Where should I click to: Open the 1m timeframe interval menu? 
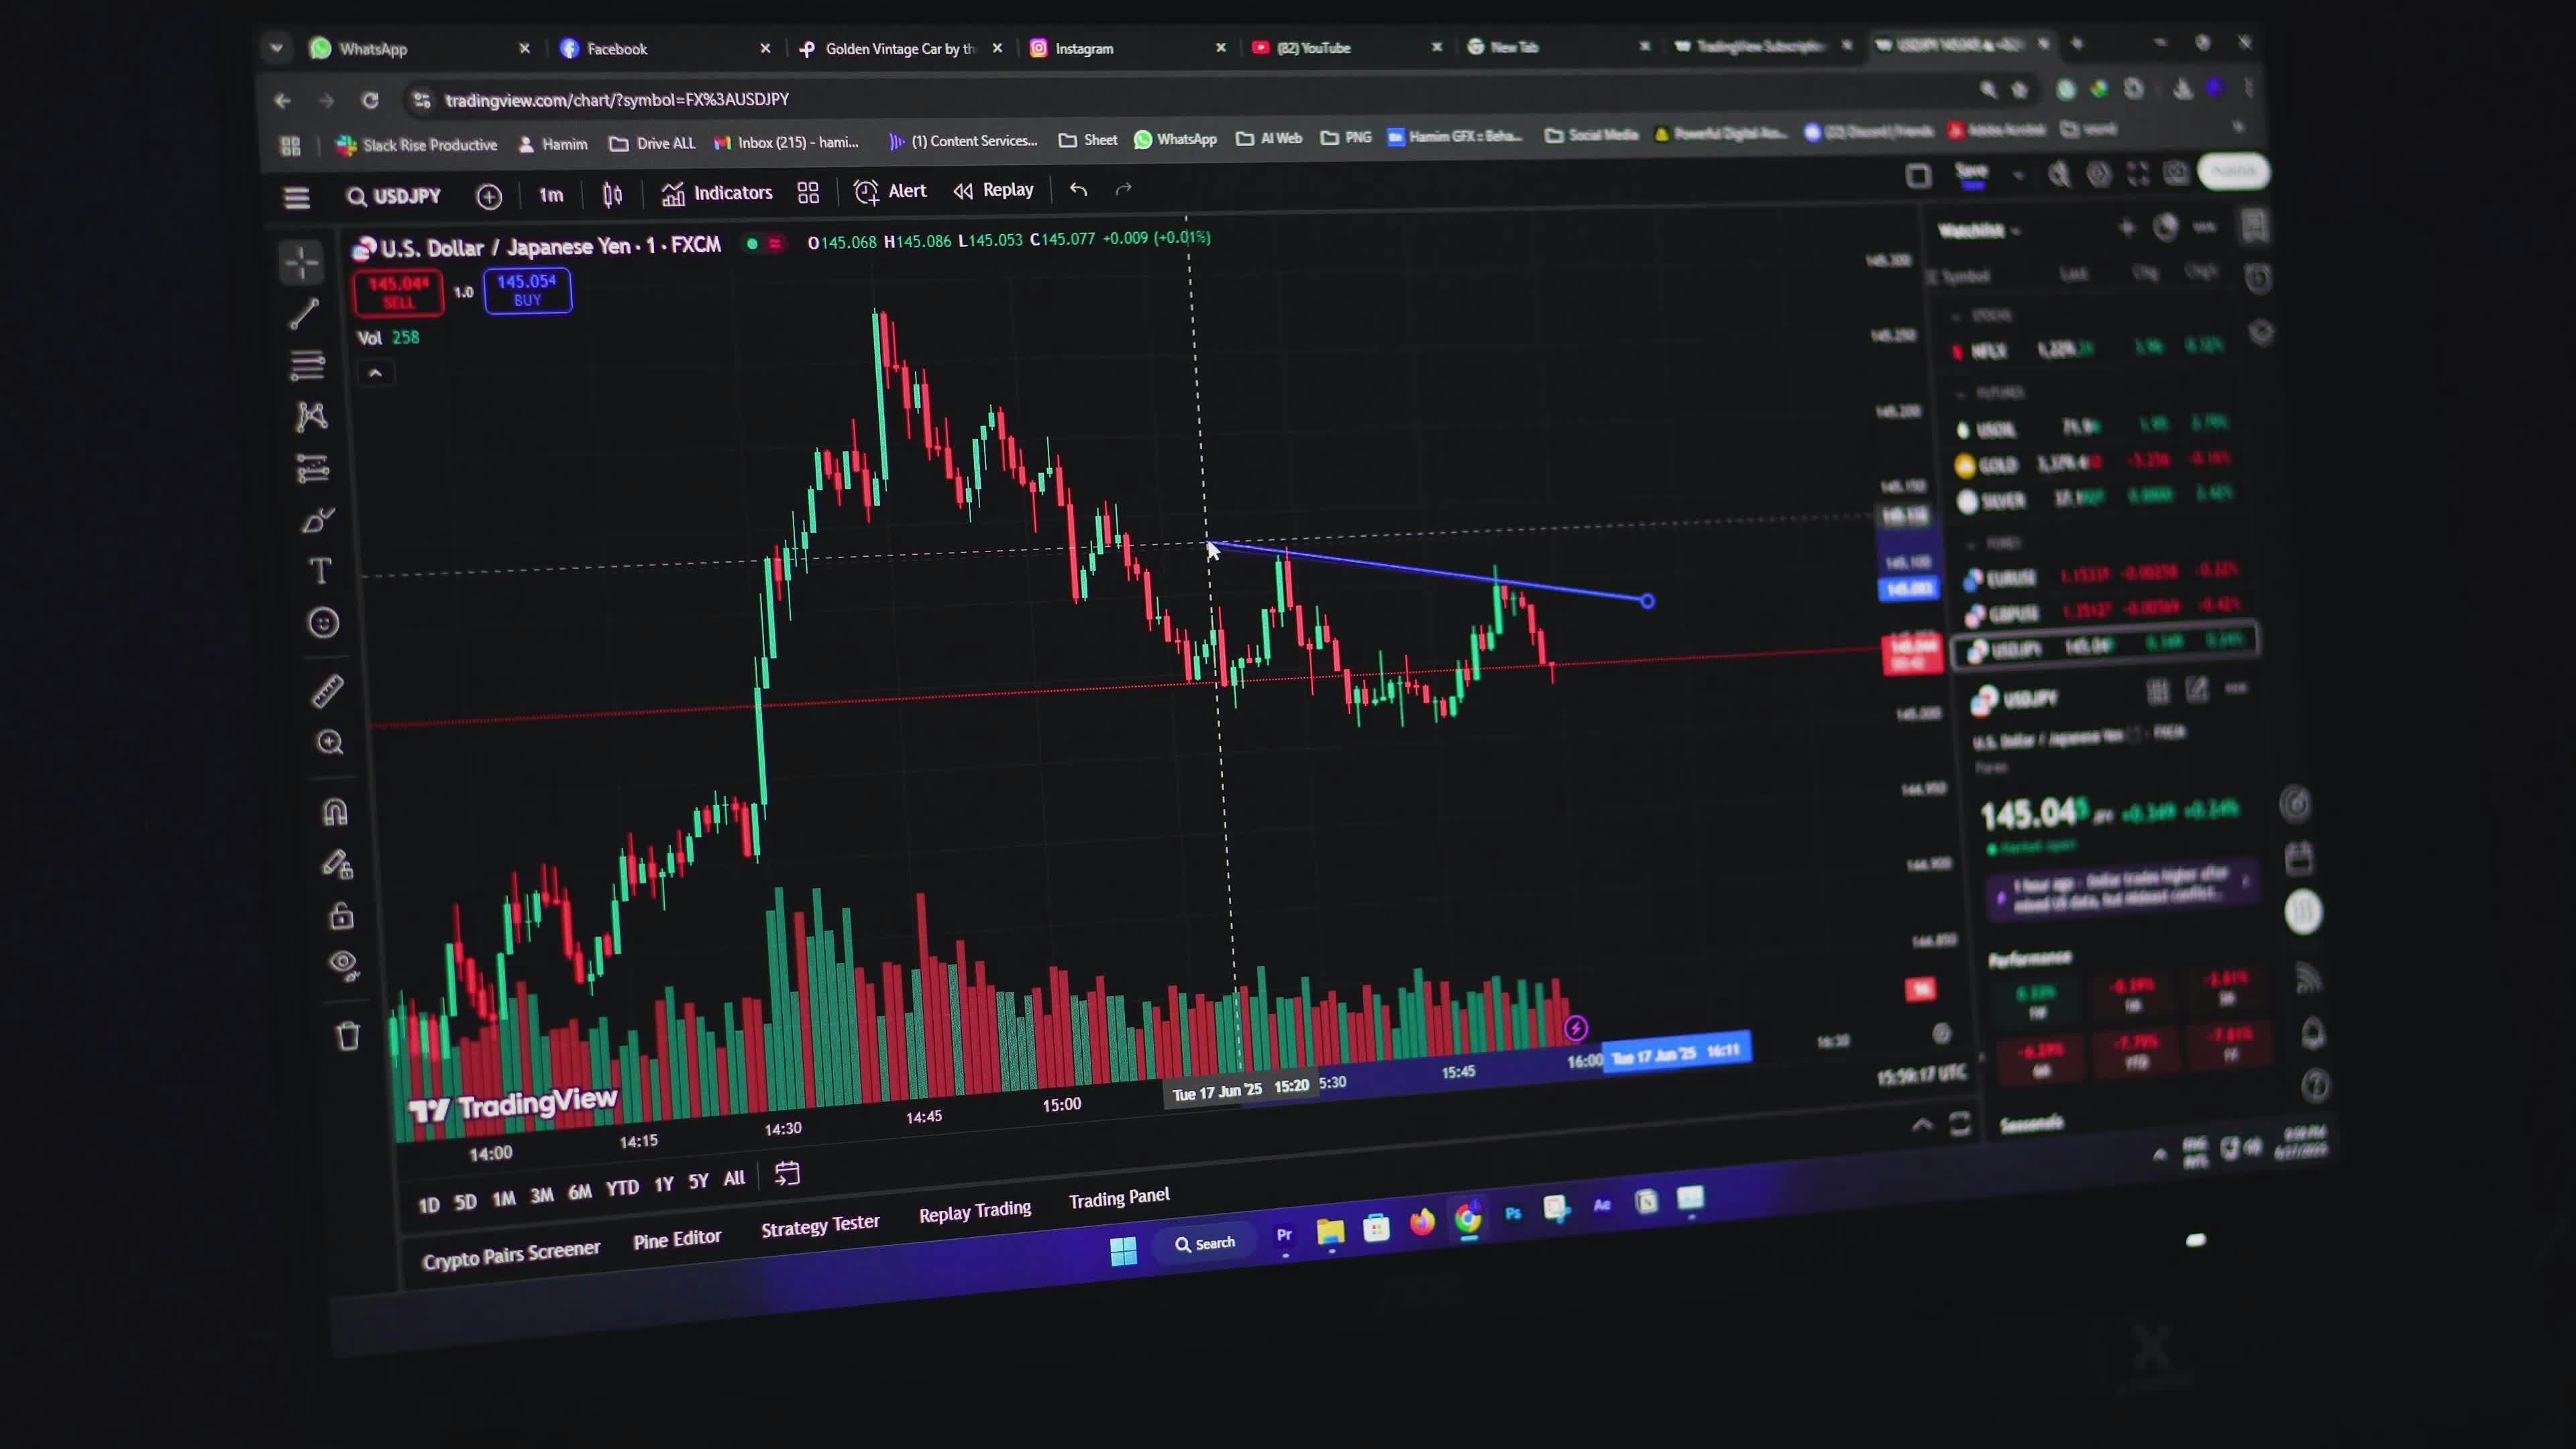click(x=550, y=195)
